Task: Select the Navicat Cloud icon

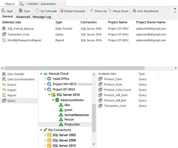Action: click(45, 74)
